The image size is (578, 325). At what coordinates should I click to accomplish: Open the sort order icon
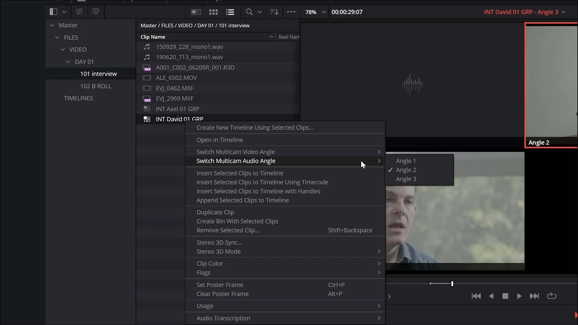273,12
